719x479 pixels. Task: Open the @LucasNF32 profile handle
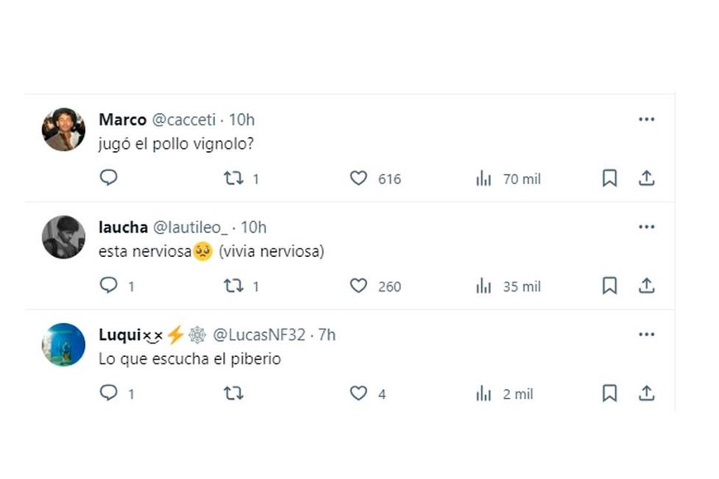click(x=262, y=334)
